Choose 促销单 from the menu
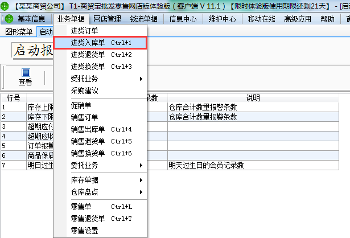Image resolution: width=350 pixels, height=238 pixels. click(x=100, y=105)
